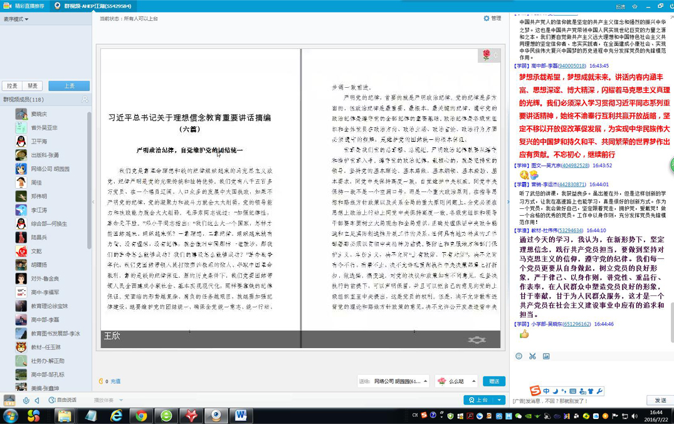Open Word from the Windows taskbar

[x=241, y=416]
